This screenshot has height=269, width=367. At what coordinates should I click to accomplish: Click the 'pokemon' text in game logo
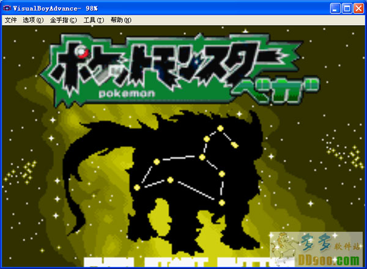(127, 94)
